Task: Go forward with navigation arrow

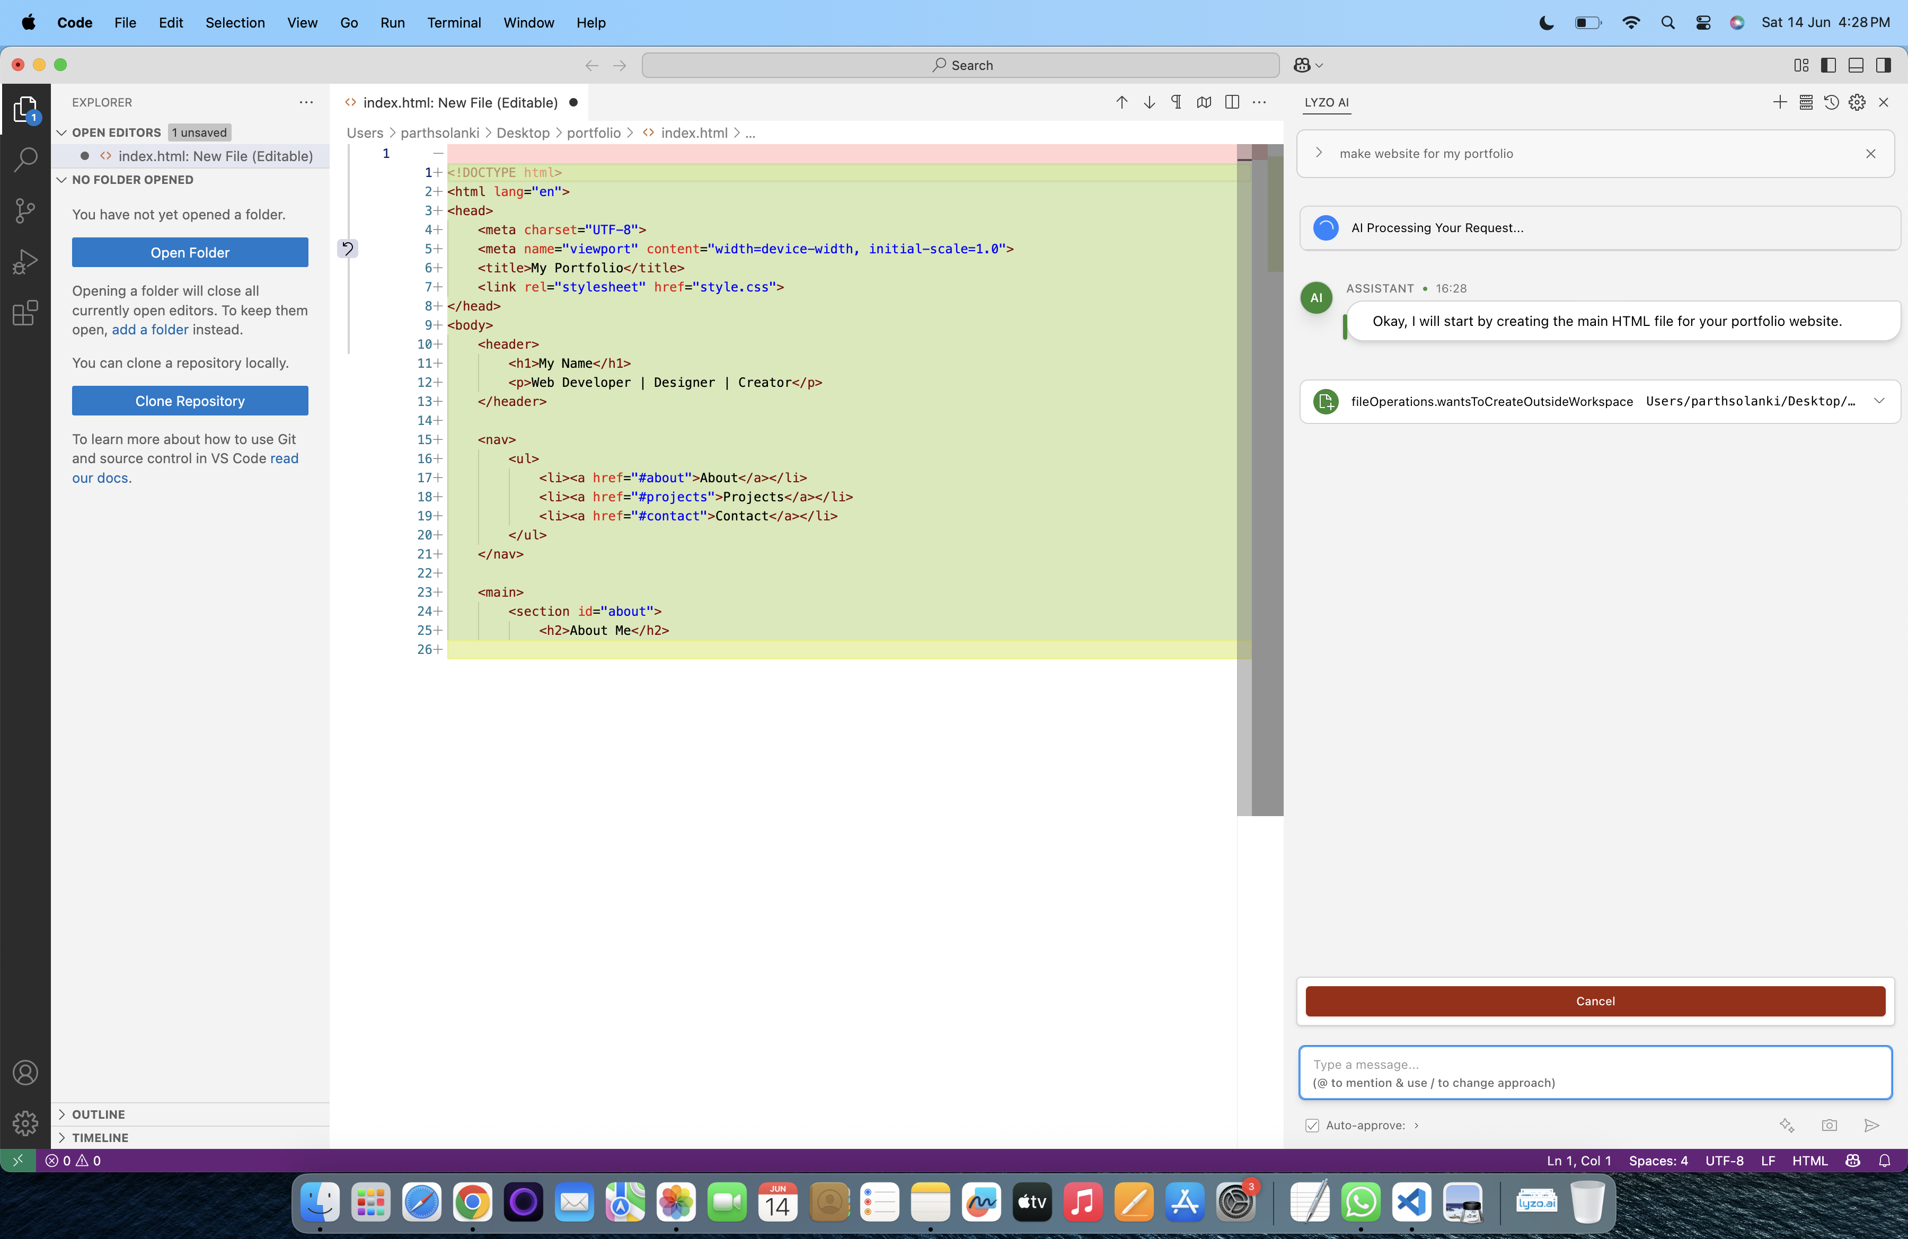Action: (620, 65)
